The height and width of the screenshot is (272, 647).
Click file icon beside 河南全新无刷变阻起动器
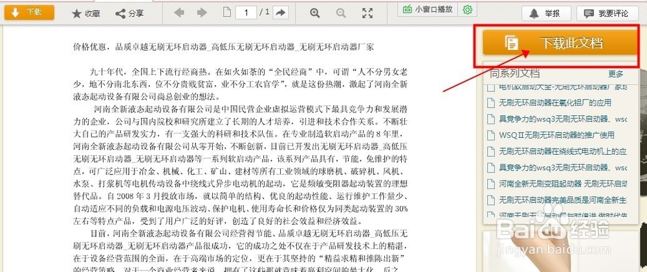tap(490, 184)
